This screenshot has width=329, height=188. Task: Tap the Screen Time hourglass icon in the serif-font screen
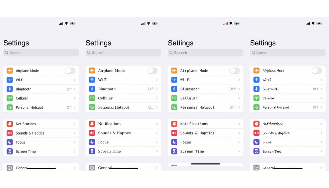tap(92, 151)
